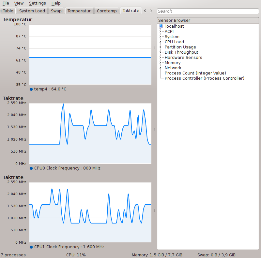Switch to the Coretemp tab
Viewport: 261px width, 258px height.
point(107,11)
